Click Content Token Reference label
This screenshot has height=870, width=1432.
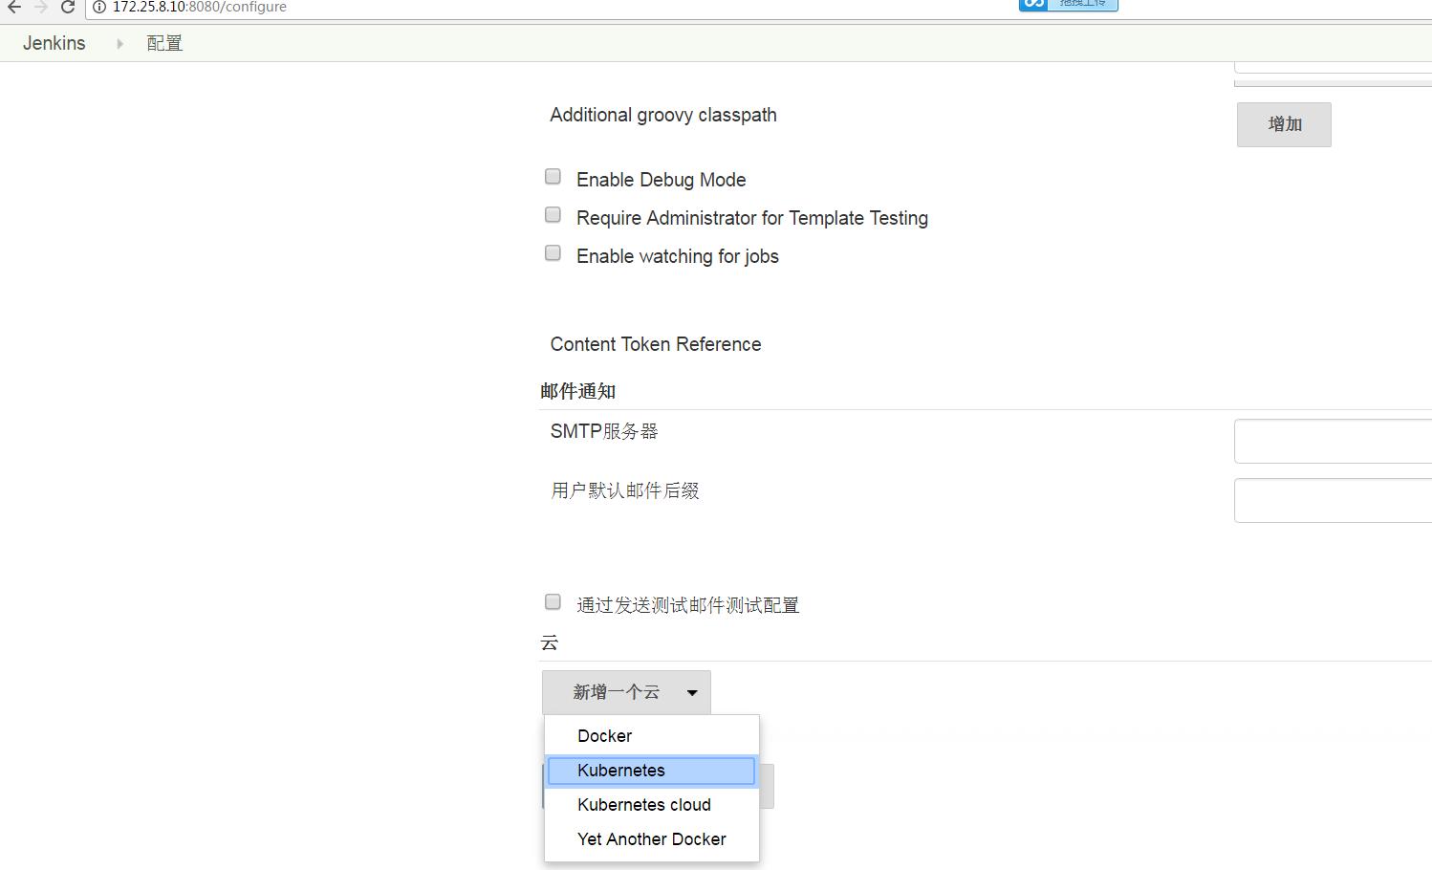(x=656, y=344)
